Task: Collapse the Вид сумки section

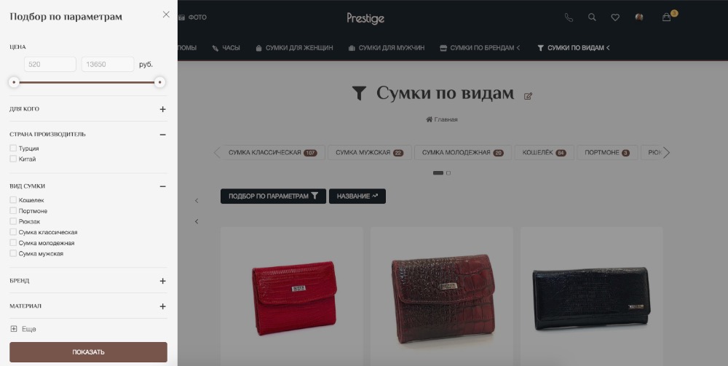Action: [x=162, y=186]
